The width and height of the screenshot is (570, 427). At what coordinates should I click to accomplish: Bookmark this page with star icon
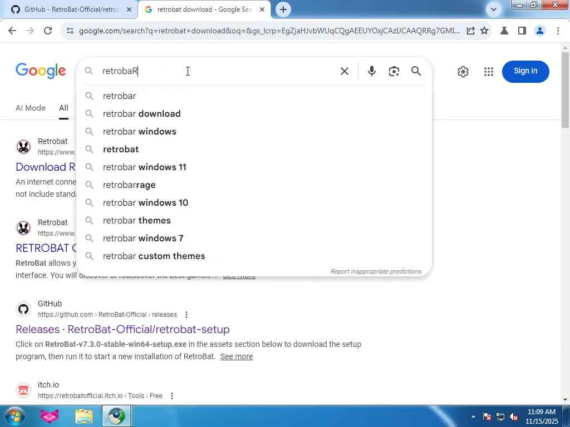(484, 31)
